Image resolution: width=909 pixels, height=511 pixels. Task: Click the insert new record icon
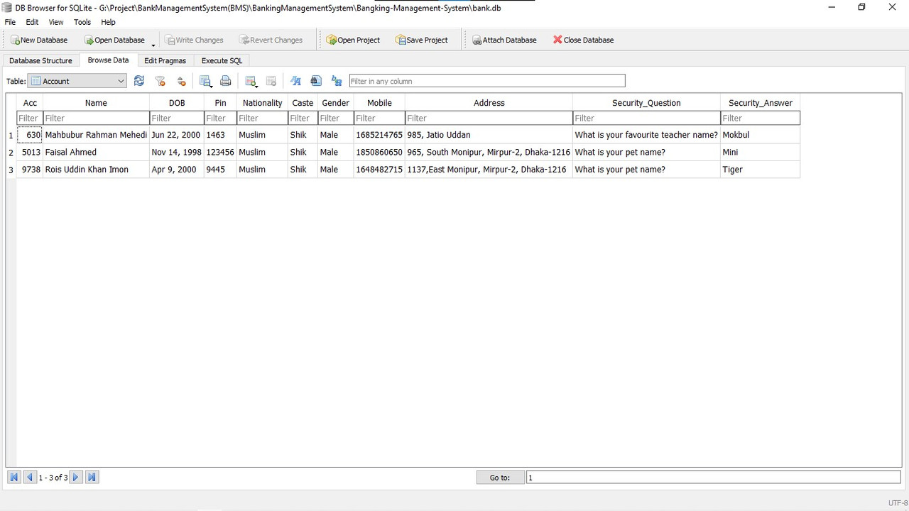(251, 81)
